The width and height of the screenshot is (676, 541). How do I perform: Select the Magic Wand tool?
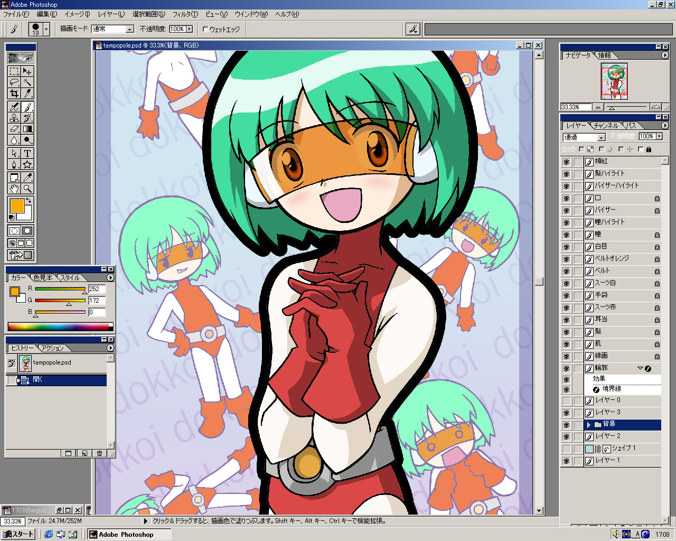point(27,82)
